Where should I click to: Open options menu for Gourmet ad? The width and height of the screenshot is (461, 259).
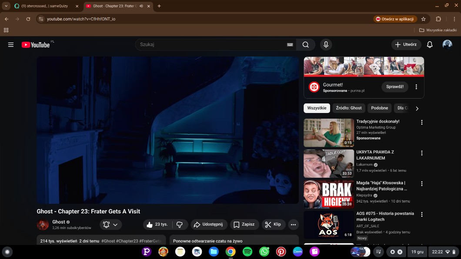(x=416, y=87)
